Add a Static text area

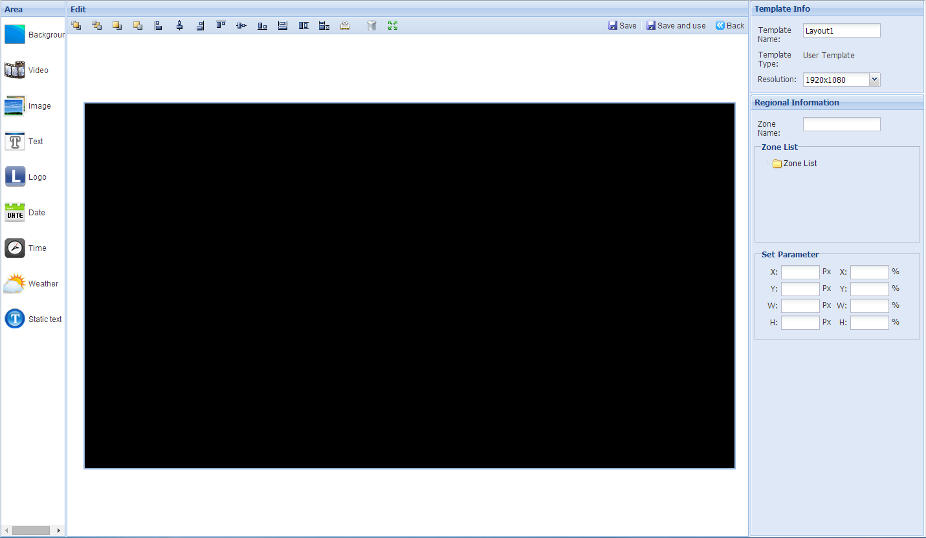pyautogui.click(x=34, y=319)
